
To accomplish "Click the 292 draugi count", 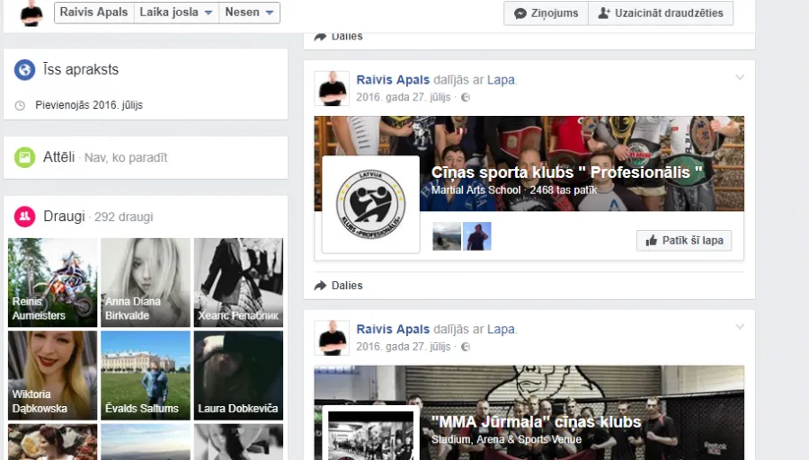I will [124, 217].
